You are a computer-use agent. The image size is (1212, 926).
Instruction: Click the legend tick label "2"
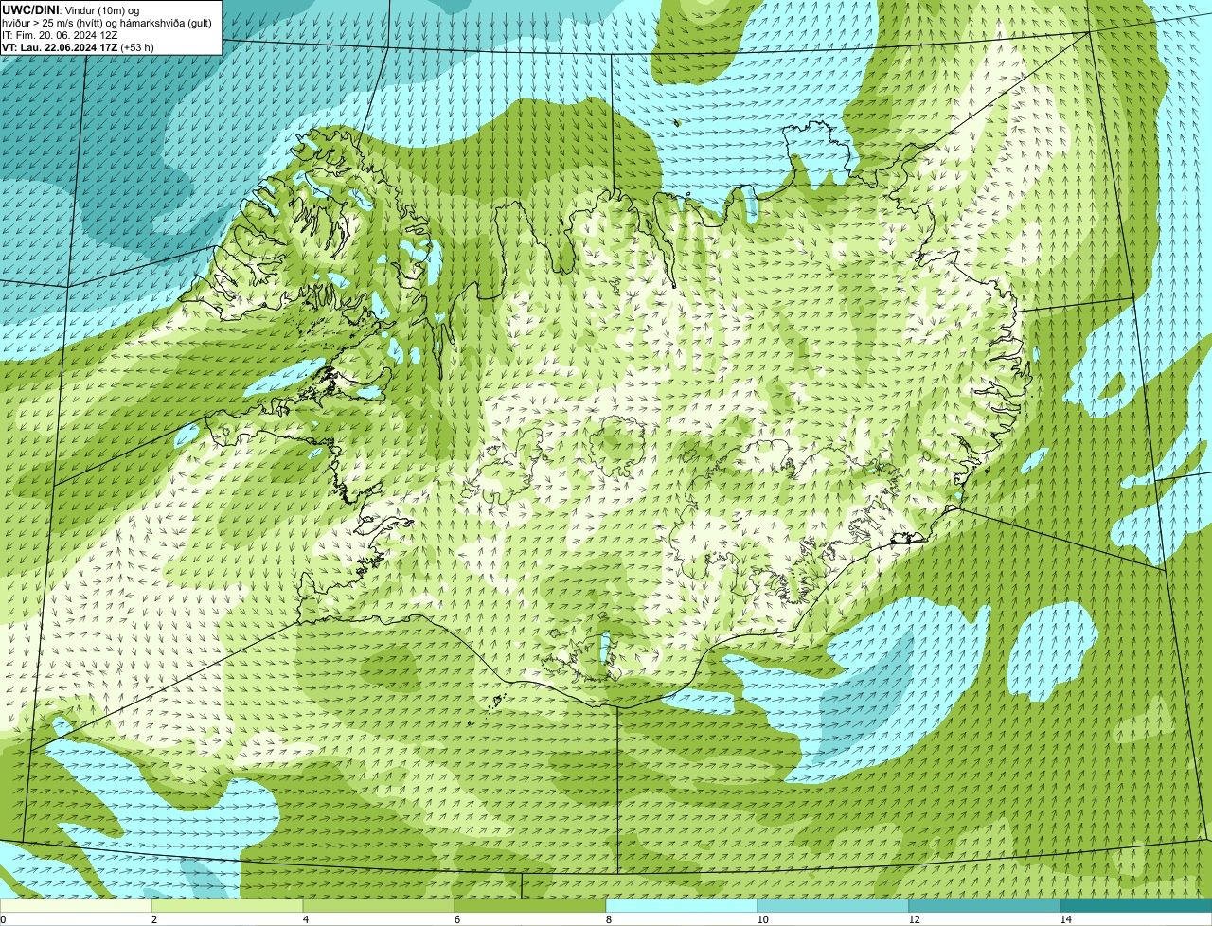[153, 919]
